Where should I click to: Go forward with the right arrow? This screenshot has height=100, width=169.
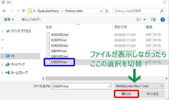coord(12,11)
